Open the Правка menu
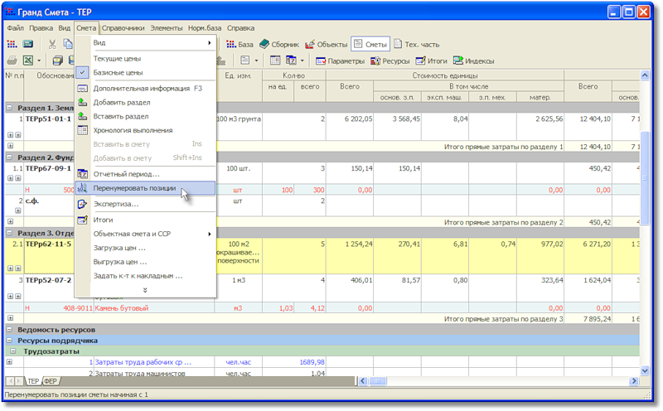 click(x=41, y=28)
